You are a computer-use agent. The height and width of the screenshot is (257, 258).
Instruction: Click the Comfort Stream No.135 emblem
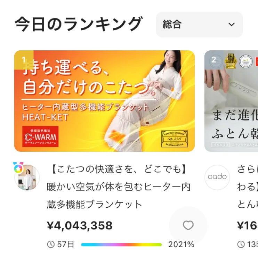[175, 139]
